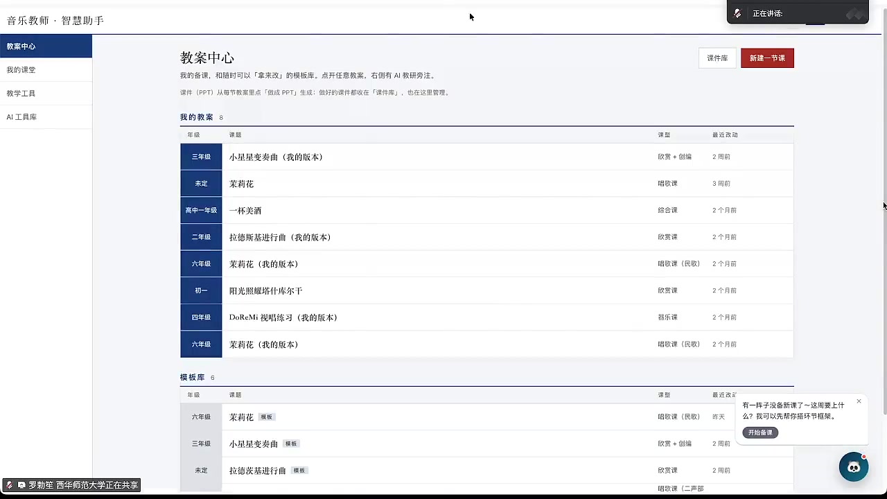Image resolution: width=887 pixels, height=499 pixels.
Task: Click the 音乐教师 · 智慧助手 app title
Action: pyautogui.click(x=55, y=21)
